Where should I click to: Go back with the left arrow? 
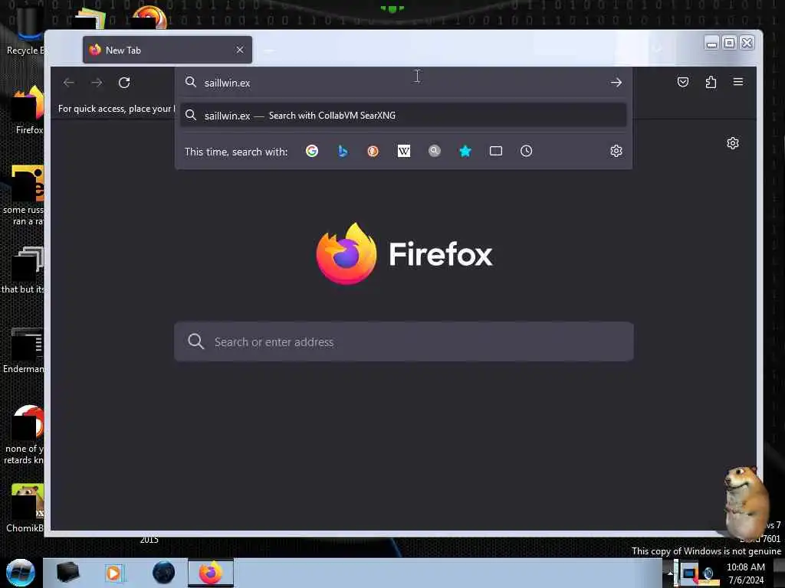pyautogui.click(x=68, y=83)
